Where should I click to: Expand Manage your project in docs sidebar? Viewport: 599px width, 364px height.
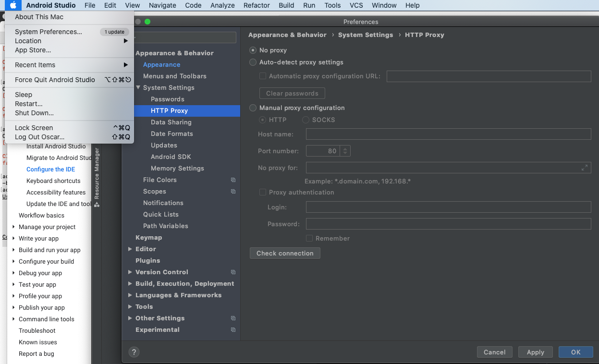[x=14, y=227]
